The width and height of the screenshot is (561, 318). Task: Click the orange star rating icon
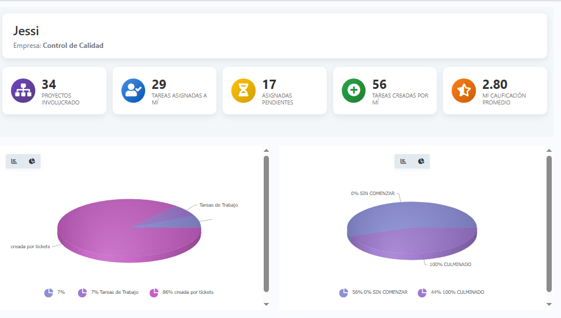(x=463, y=91)
